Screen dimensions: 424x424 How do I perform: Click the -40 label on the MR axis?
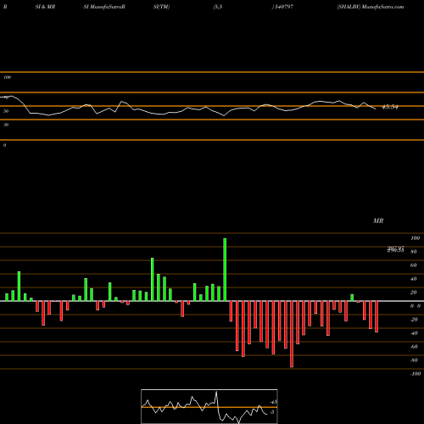point(414,333)
